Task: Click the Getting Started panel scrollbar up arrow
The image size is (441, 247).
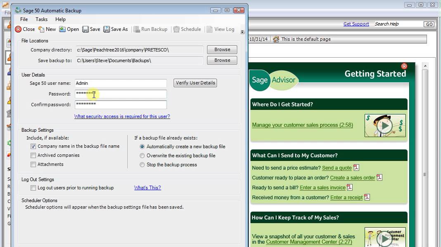Action: coord(425,66)
